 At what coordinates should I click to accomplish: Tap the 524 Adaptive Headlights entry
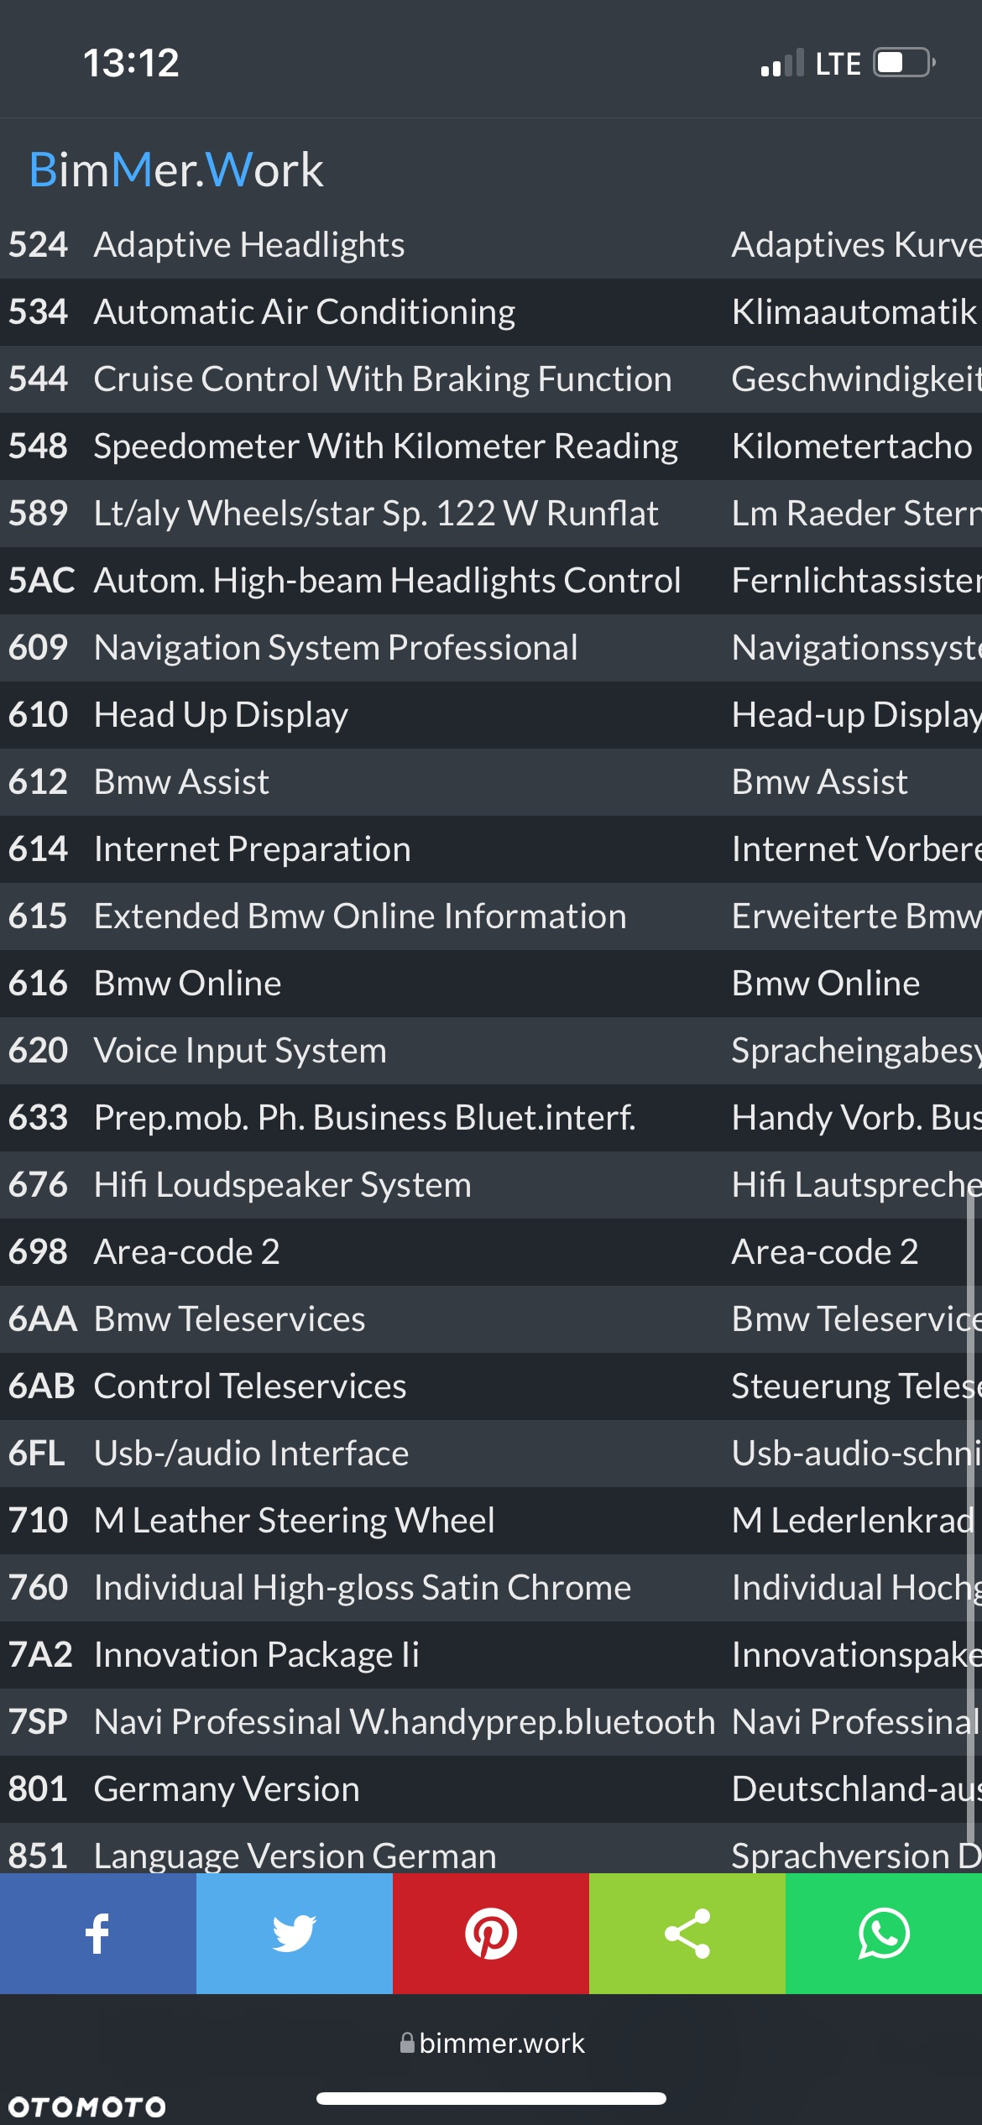(491, 245)
